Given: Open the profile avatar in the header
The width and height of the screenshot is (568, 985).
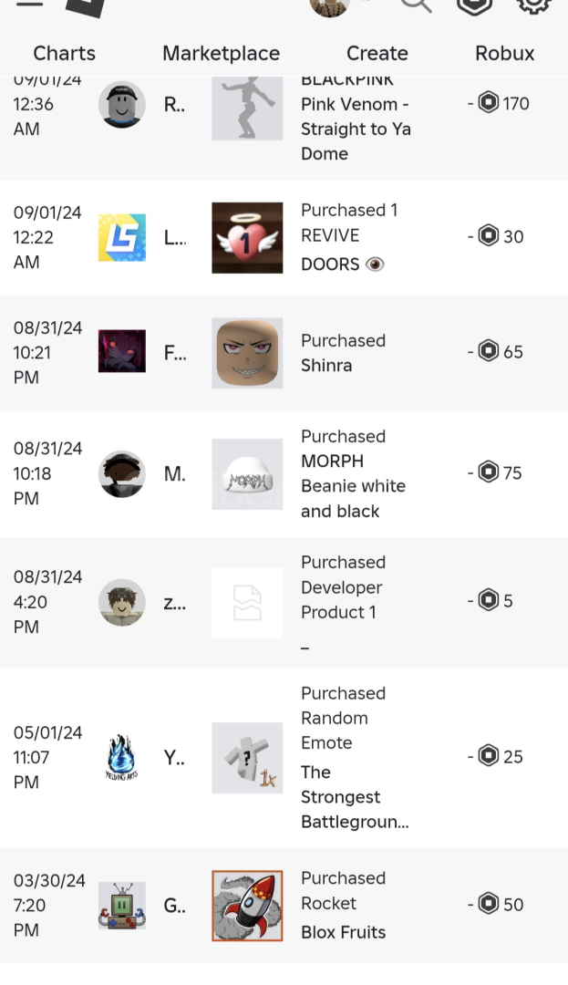Looking at the screenshot, I should [x=329, y=5].
